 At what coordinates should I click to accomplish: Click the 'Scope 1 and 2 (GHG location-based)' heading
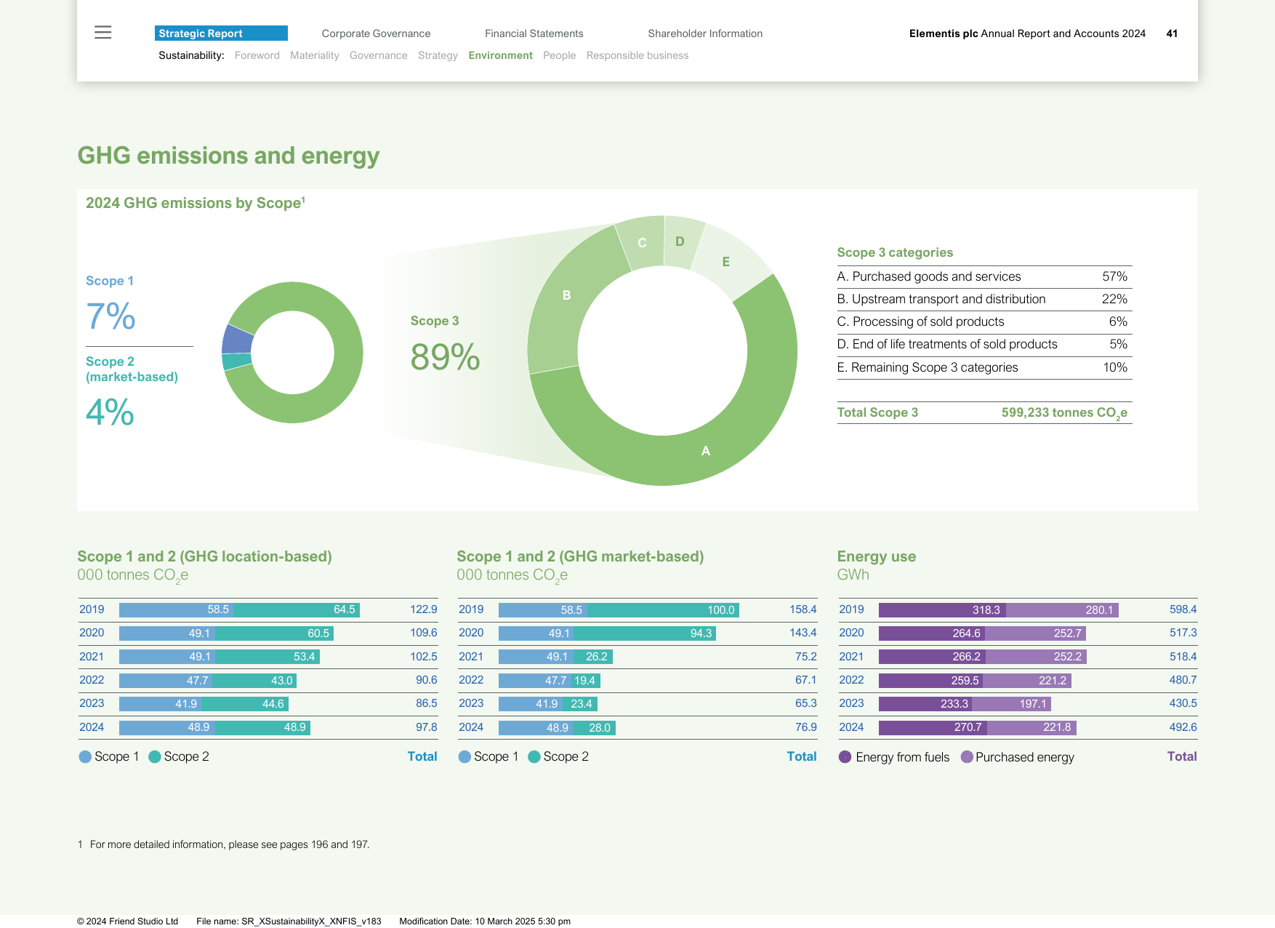pos(204,556)
